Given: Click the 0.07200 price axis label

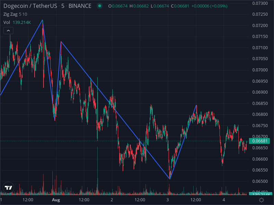Looking at the screenshot, I should (260, 25).
